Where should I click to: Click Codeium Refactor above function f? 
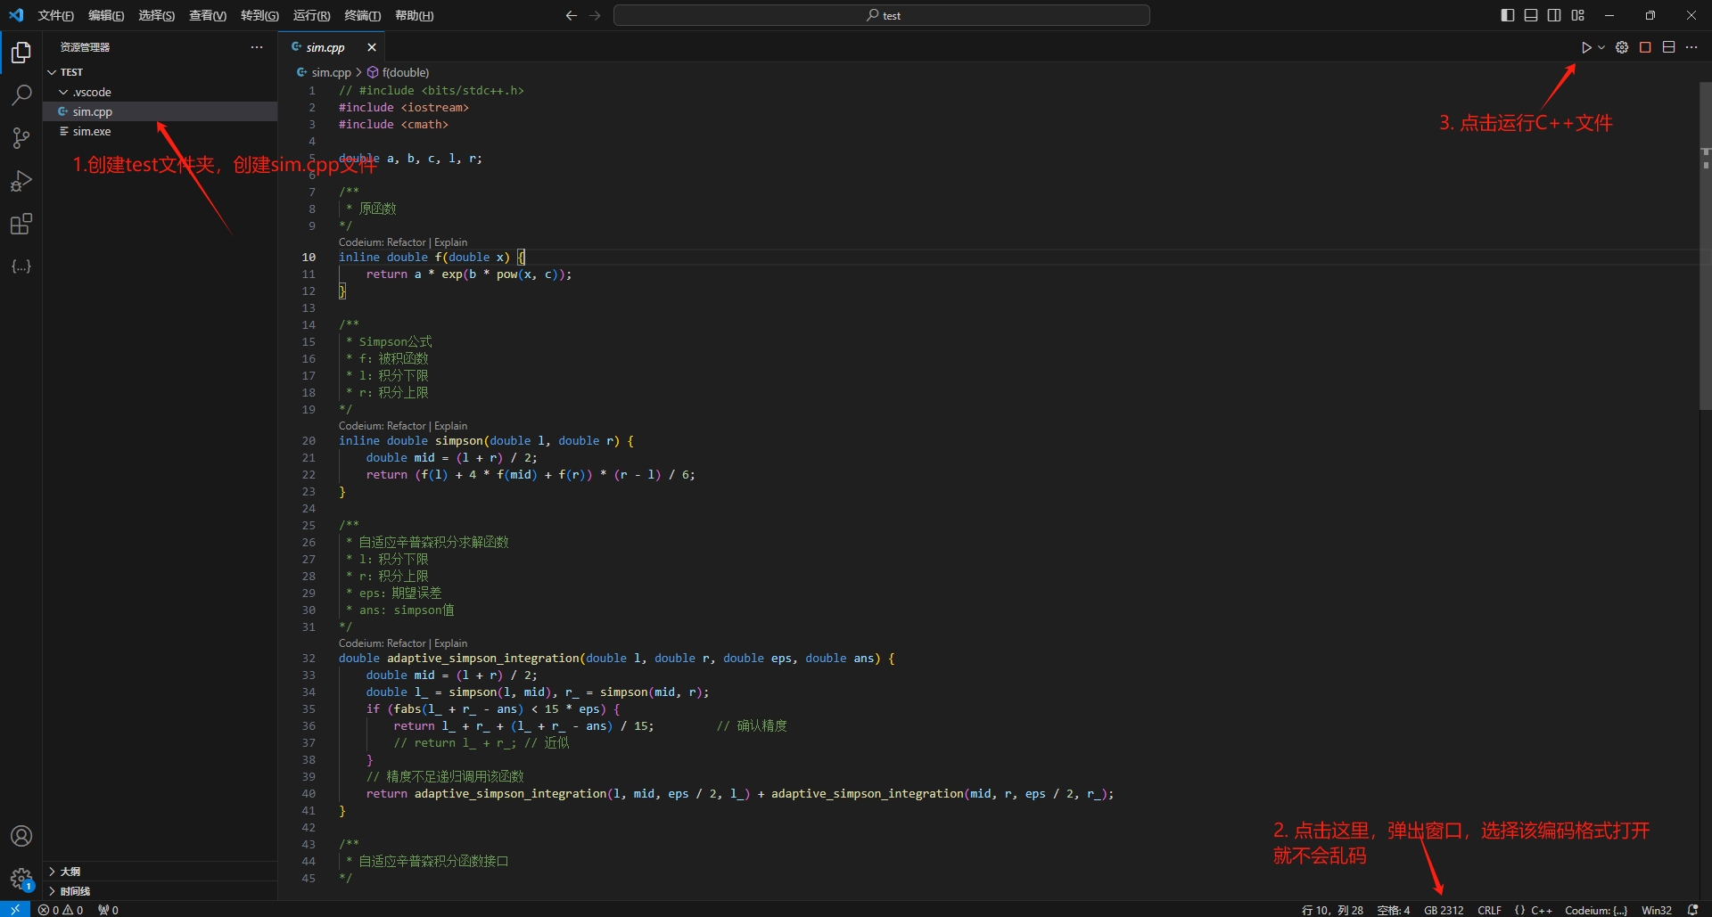click(407, 242)
